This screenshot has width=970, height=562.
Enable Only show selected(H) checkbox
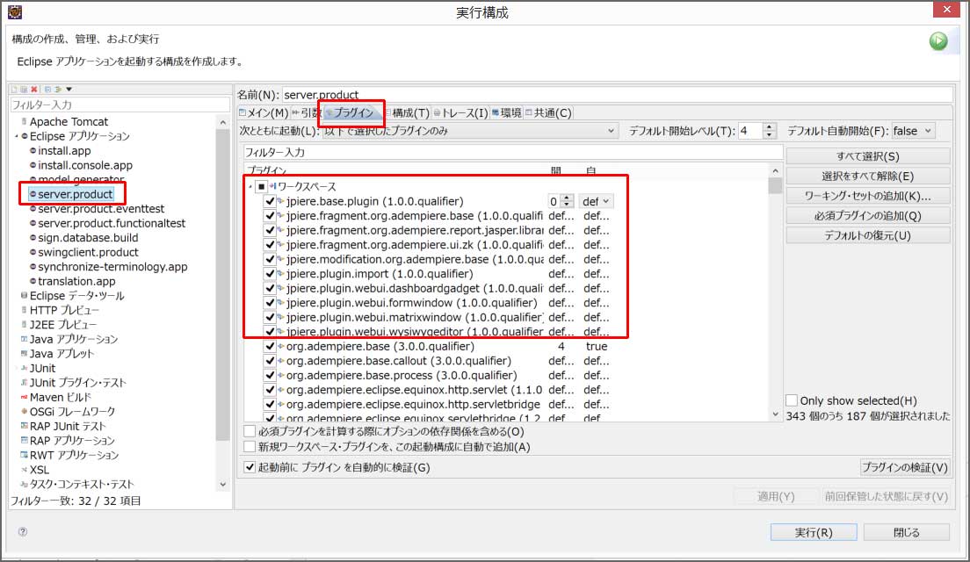[x=792, y=400]
